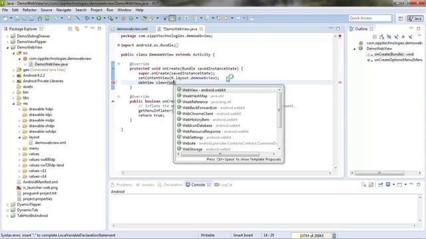Toggle Pin Console icon
Screen dimensions: 426x239
click(x=380, y=185)
